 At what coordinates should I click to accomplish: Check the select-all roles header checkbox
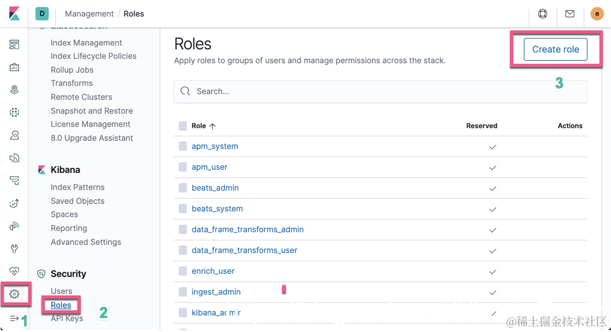coord(182,126)
